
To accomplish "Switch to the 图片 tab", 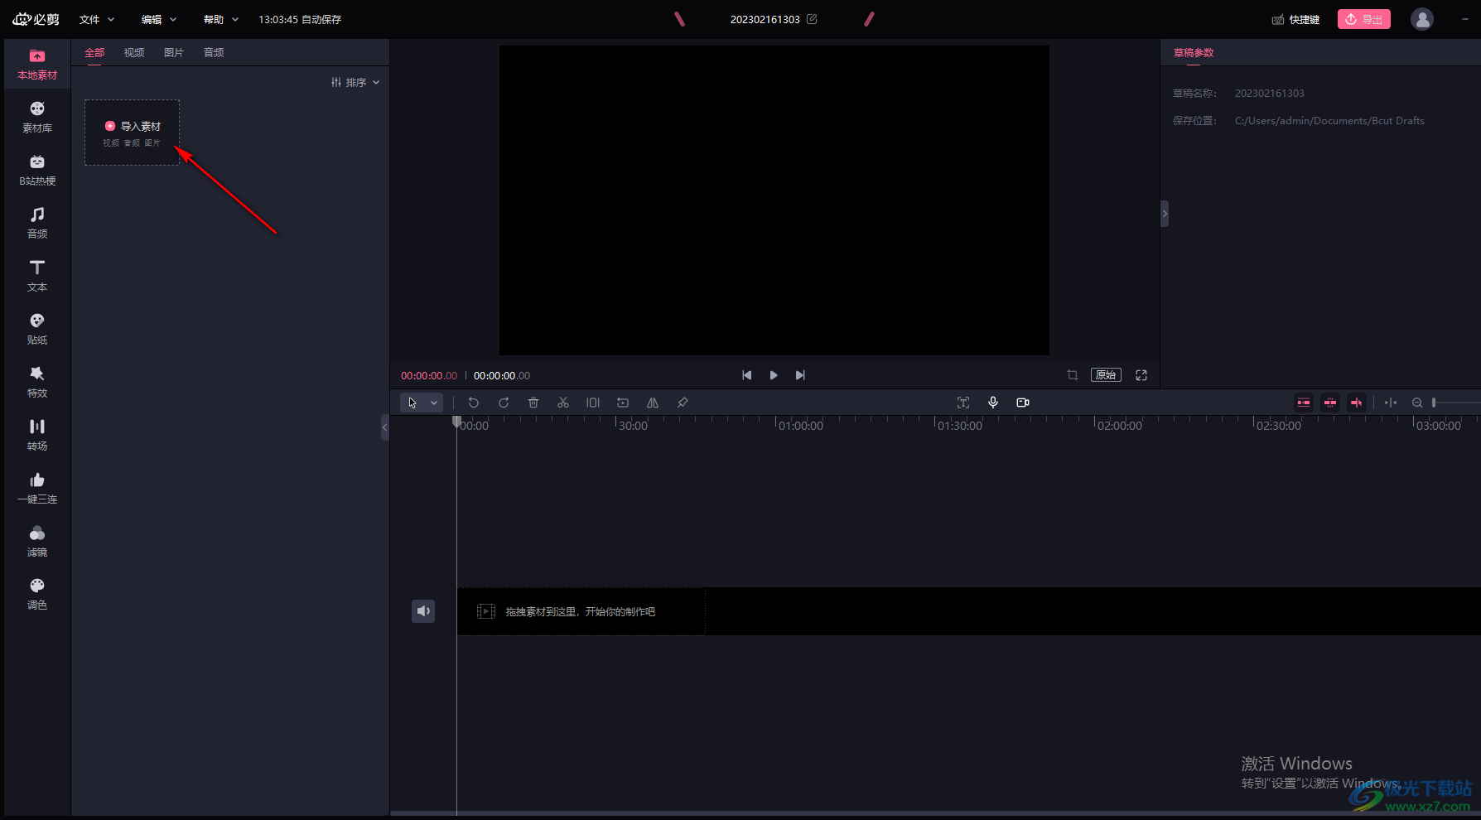I will tap(174, 52).
